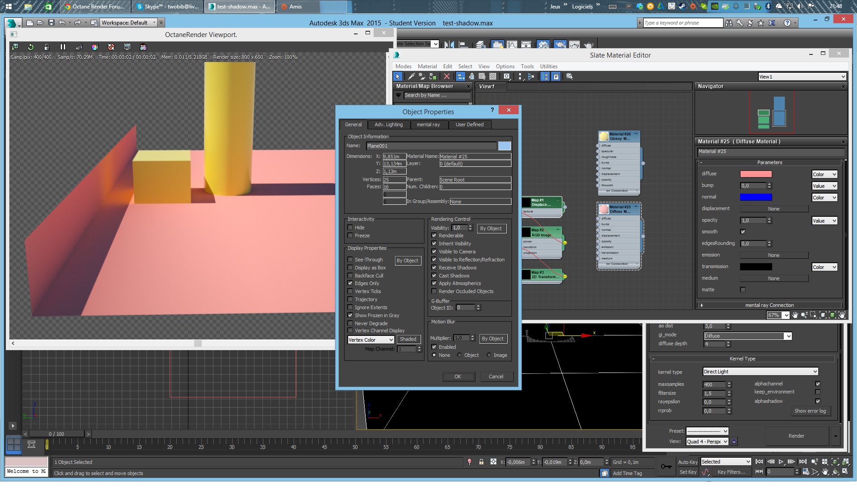This screenshot has width=857, height=488.
Task: Pause rendering in OctaneRender viewport
Action: click(x=62, y=47)
